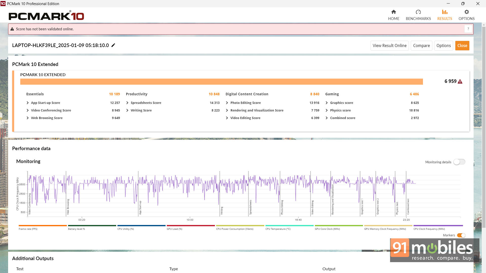This screenshot has width=486, height=273.
Task: Turn off the Markers toggle
Action: click(461, 235)
